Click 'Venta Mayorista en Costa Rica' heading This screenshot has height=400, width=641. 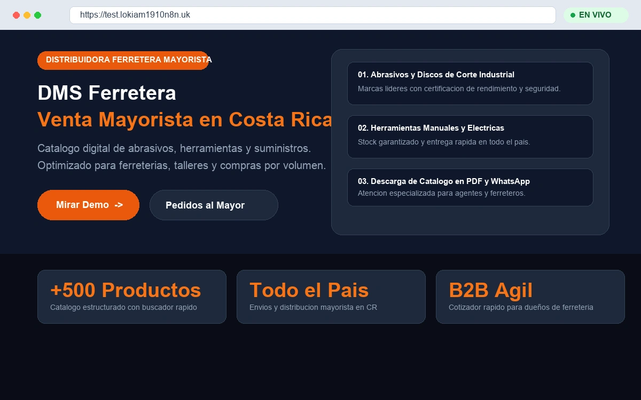coord(185,119)
